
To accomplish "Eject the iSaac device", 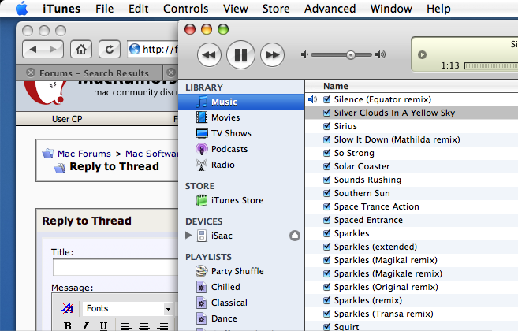I will click(x=295, y=236).
